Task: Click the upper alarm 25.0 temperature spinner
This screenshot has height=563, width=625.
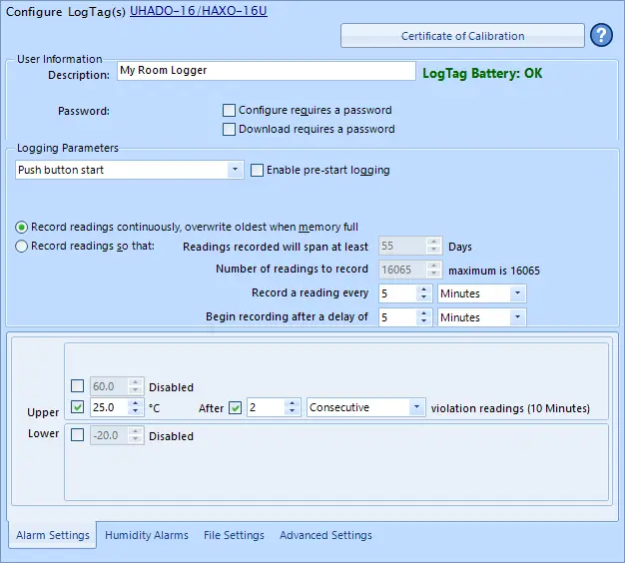Action: [110, 407]
